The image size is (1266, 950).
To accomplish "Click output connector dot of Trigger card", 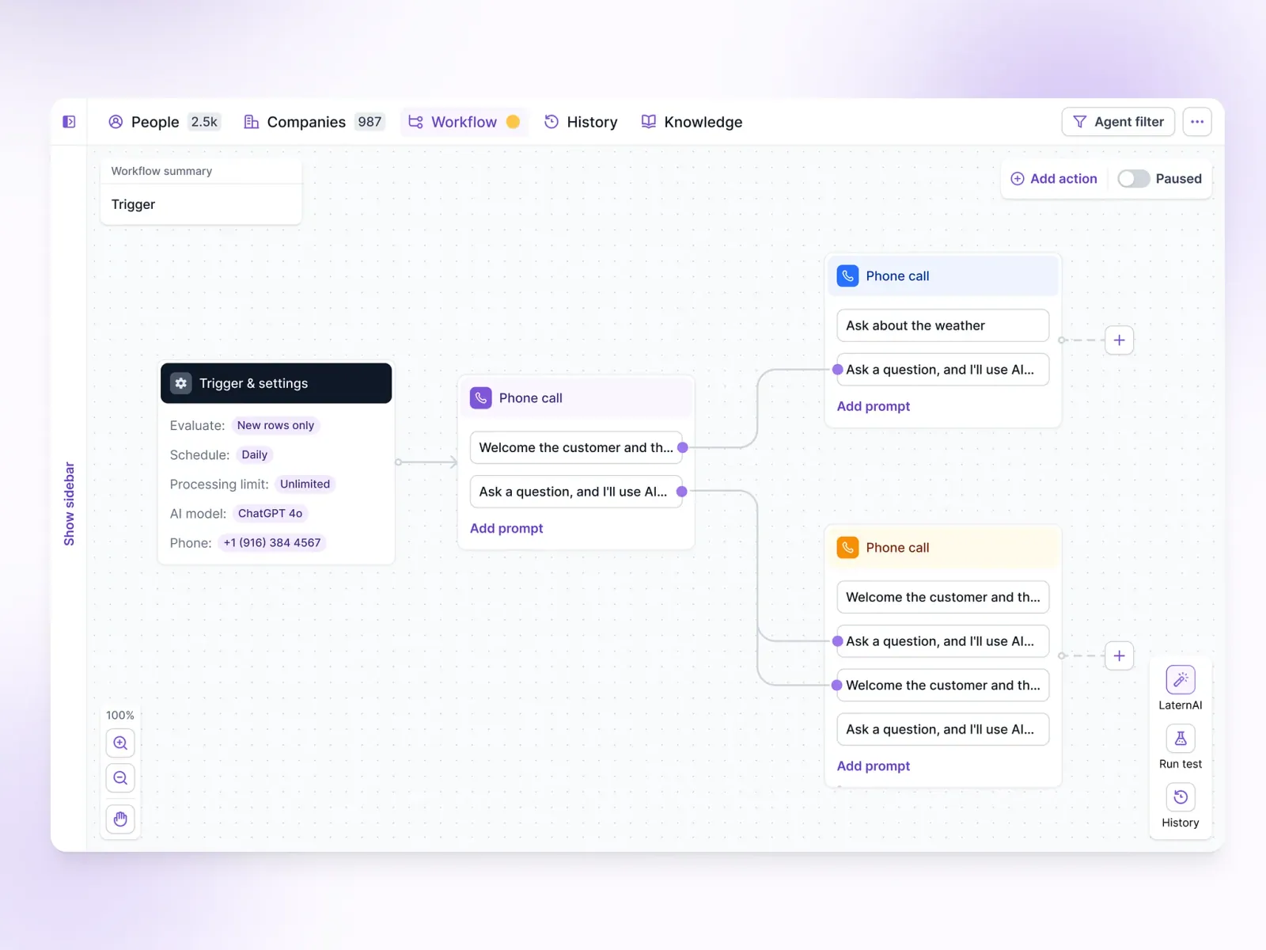I will [399, 462].
